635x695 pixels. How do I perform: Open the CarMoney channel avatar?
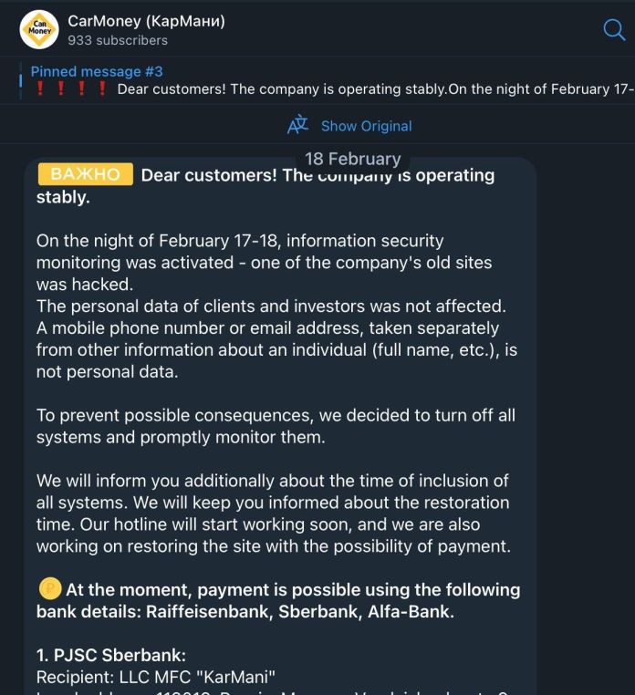(40, 30)
